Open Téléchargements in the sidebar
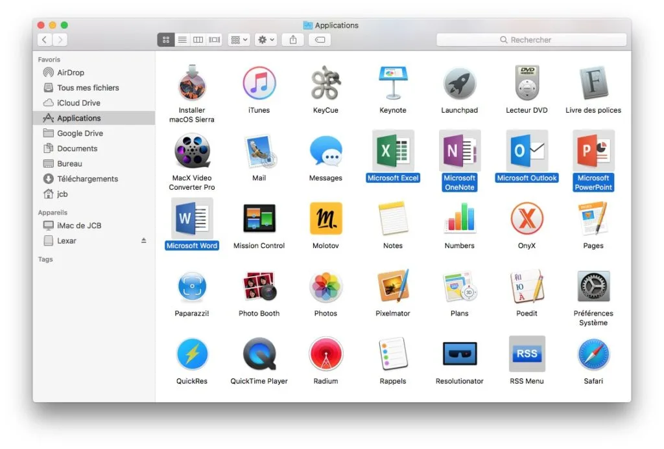The width and height of the screenshot is (664, 449). 93,179
